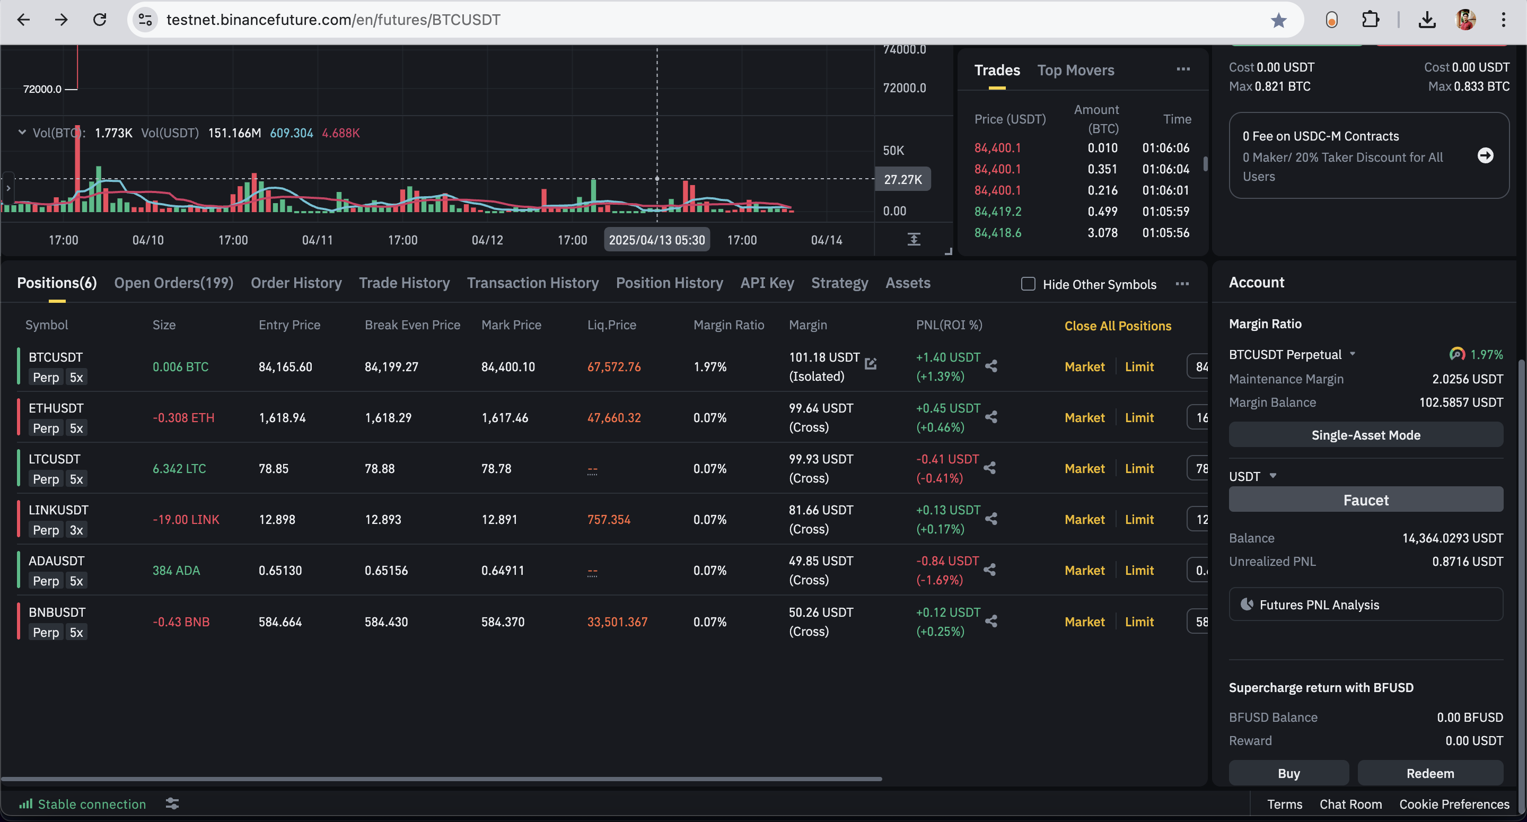
Task: Open the positions panel three-dot menu
Action: pos(1182,284)
